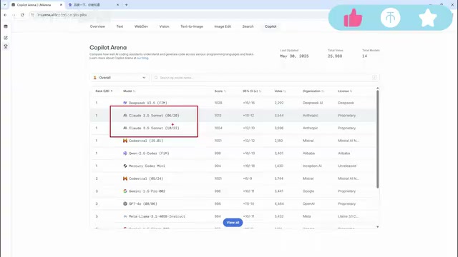Click Anthropic logo beside Claude 3.5 Sonnet (10/22)

[125, 128]
